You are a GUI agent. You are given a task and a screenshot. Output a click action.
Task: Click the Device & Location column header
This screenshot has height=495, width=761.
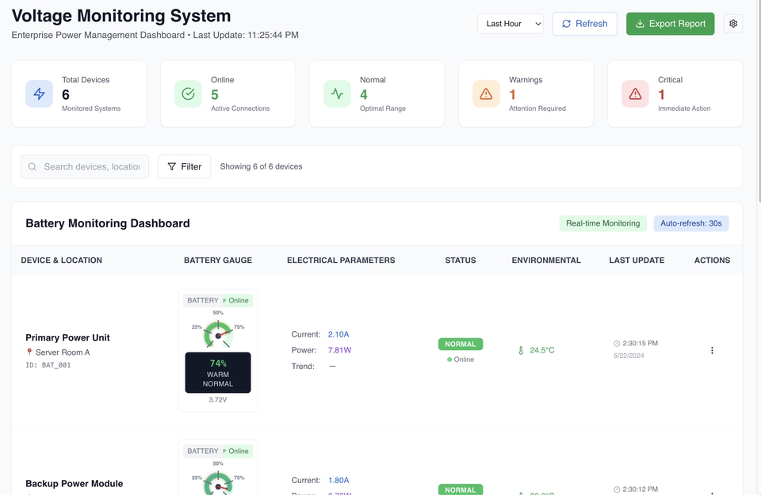(62, 261)
